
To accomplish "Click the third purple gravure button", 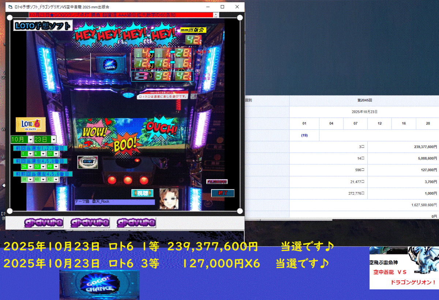I will pos(136,222).
